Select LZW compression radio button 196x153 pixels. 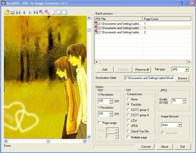[x=128, y=120]
